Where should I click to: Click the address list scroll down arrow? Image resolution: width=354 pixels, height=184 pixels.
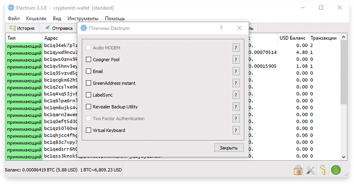343,157
